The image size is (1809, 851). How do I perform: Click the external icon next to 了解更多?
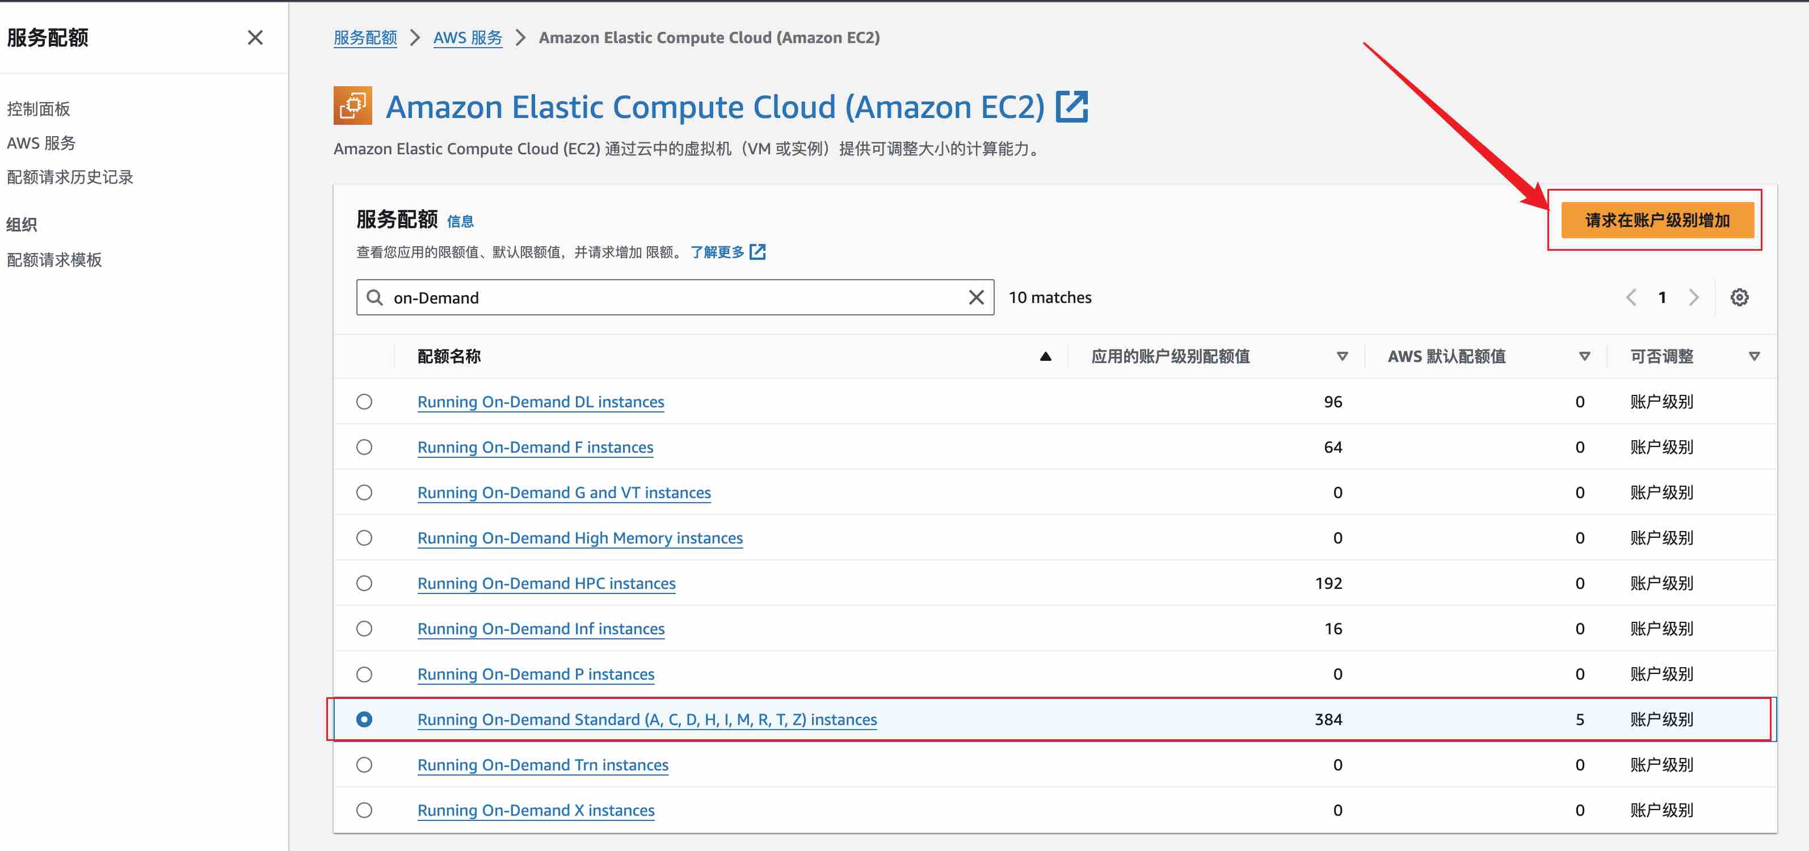(758, 252)
